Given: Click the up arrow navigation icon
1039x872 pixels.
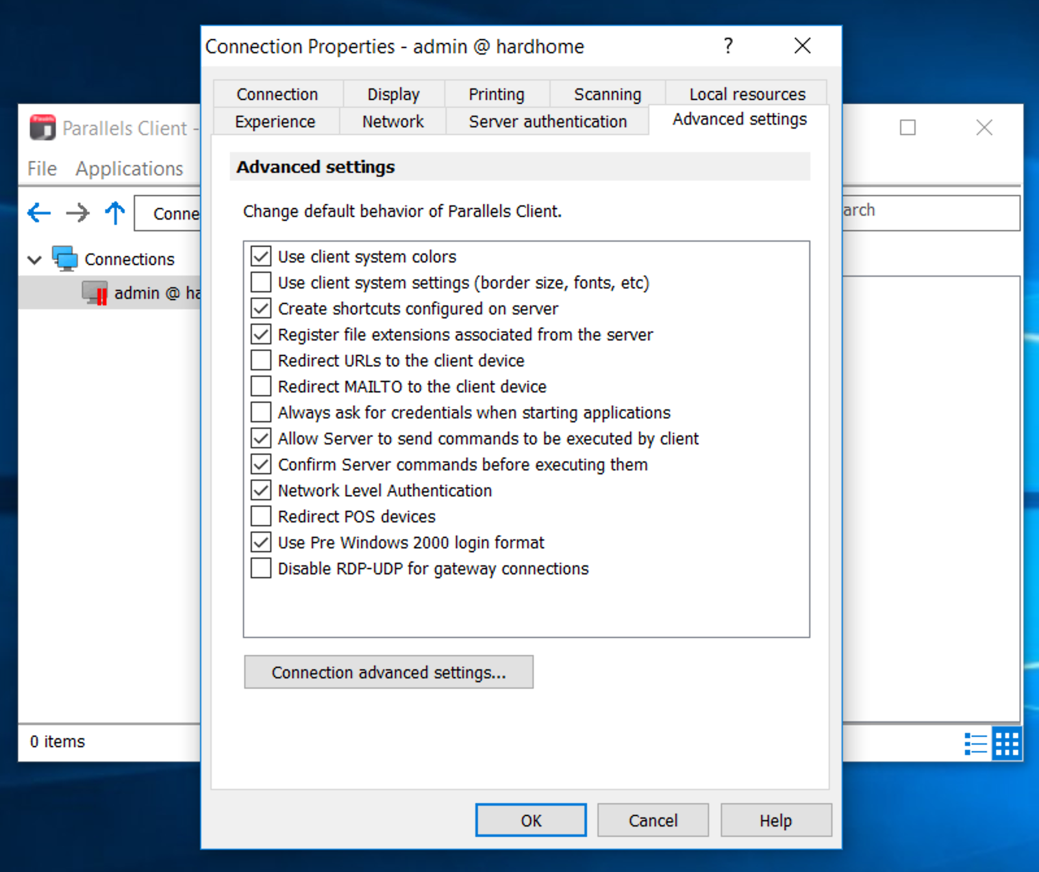Looking at the screenshot, I should point(115,212).
